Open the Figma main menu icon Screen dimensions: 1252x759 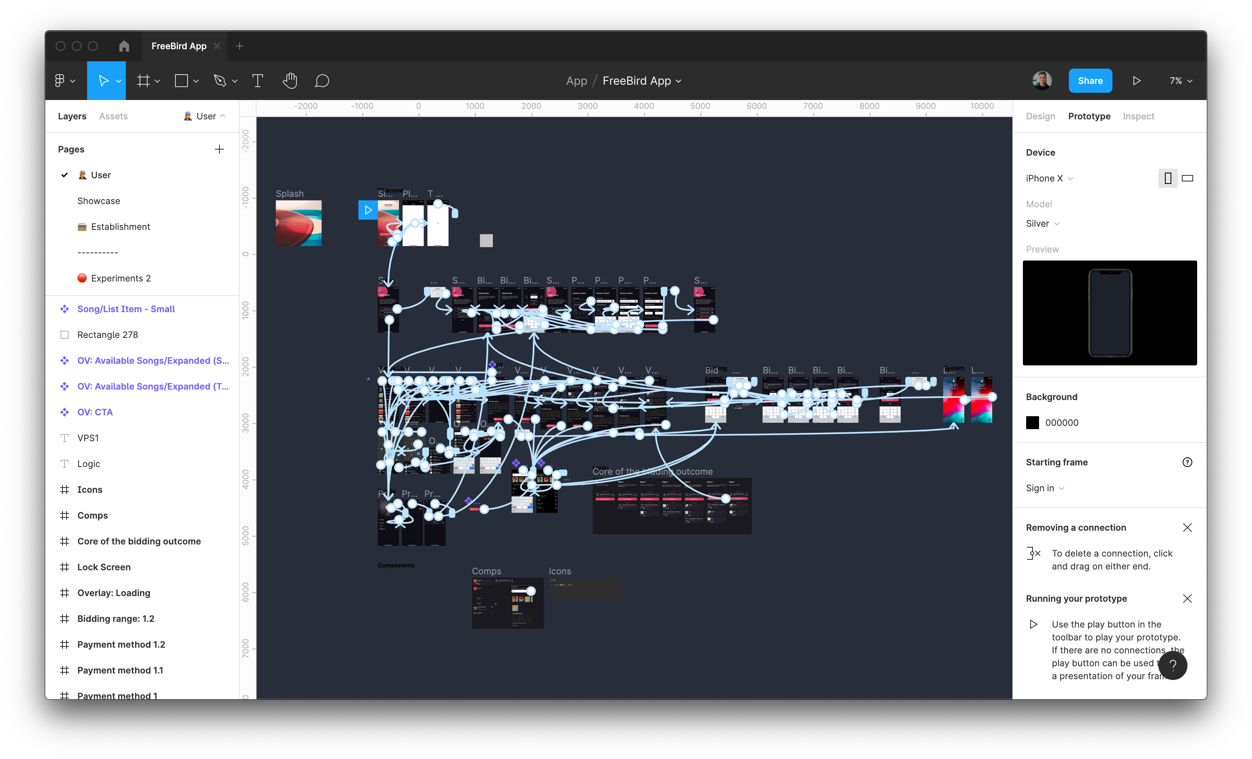click(x=59, y=80)
